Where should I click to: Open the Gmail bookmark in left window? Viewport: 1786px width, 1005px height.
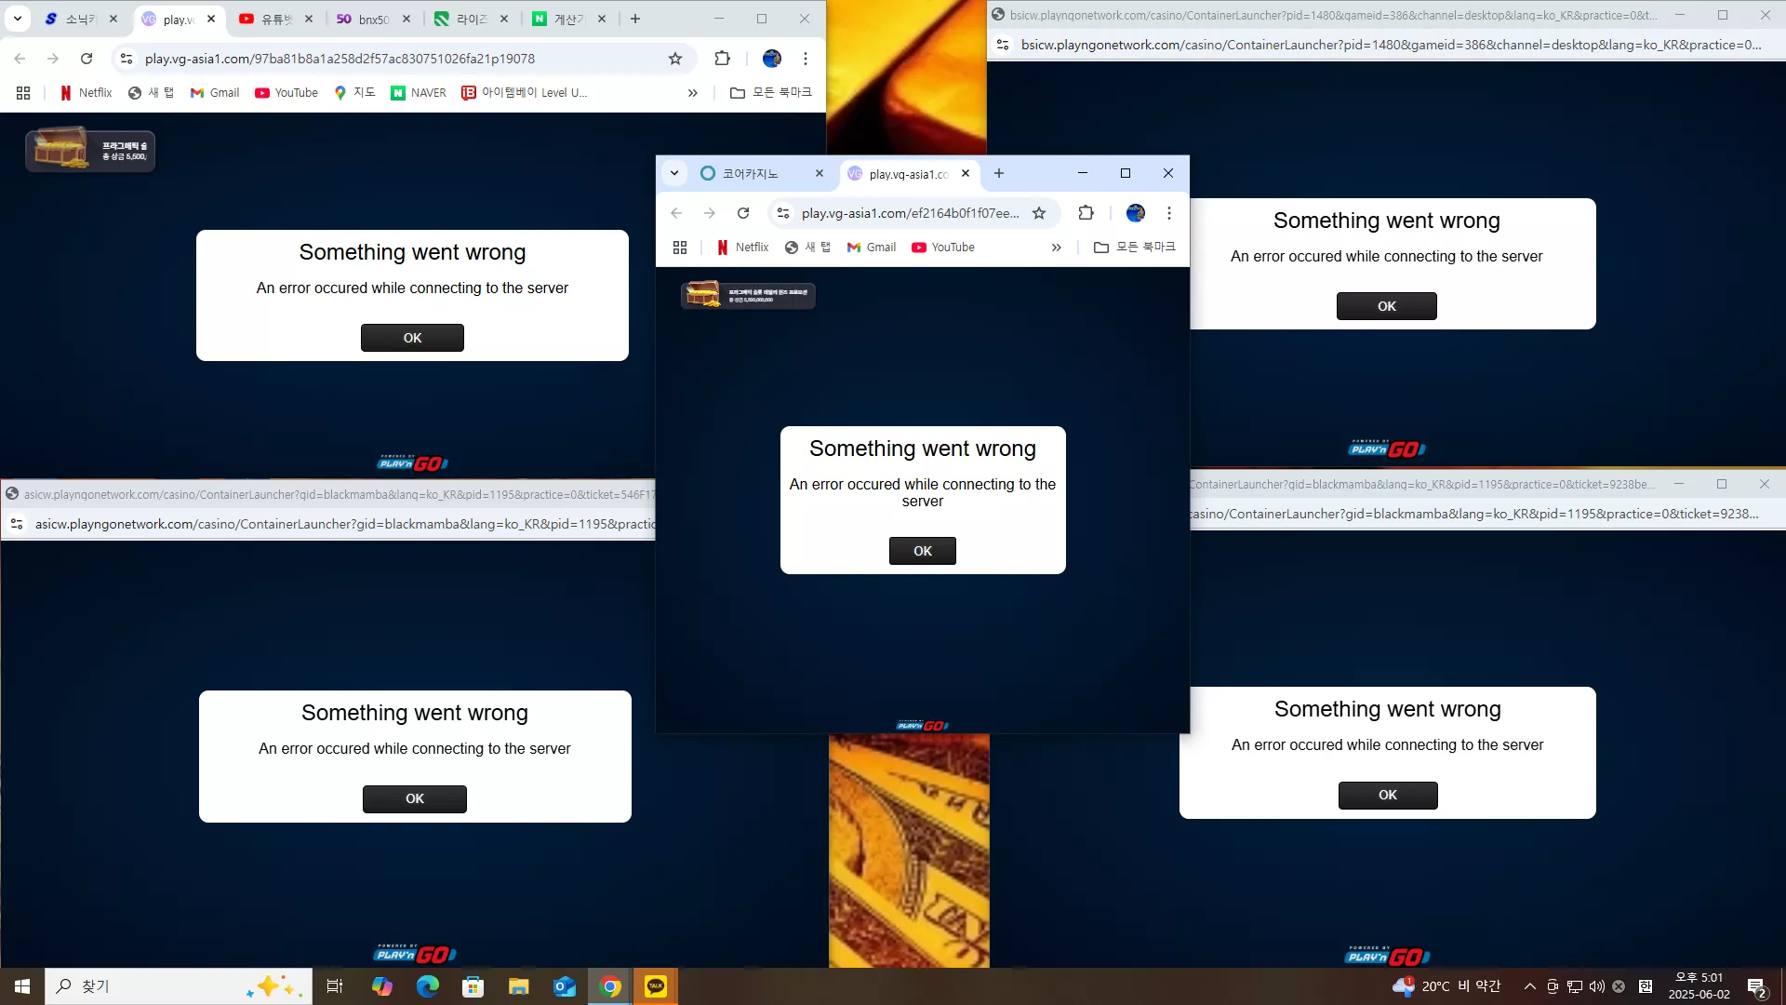tap(215, 93)
